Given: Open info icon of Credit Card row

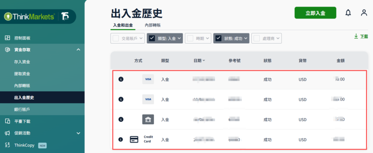Looking at the screenshot, I should tap(121, 140).
